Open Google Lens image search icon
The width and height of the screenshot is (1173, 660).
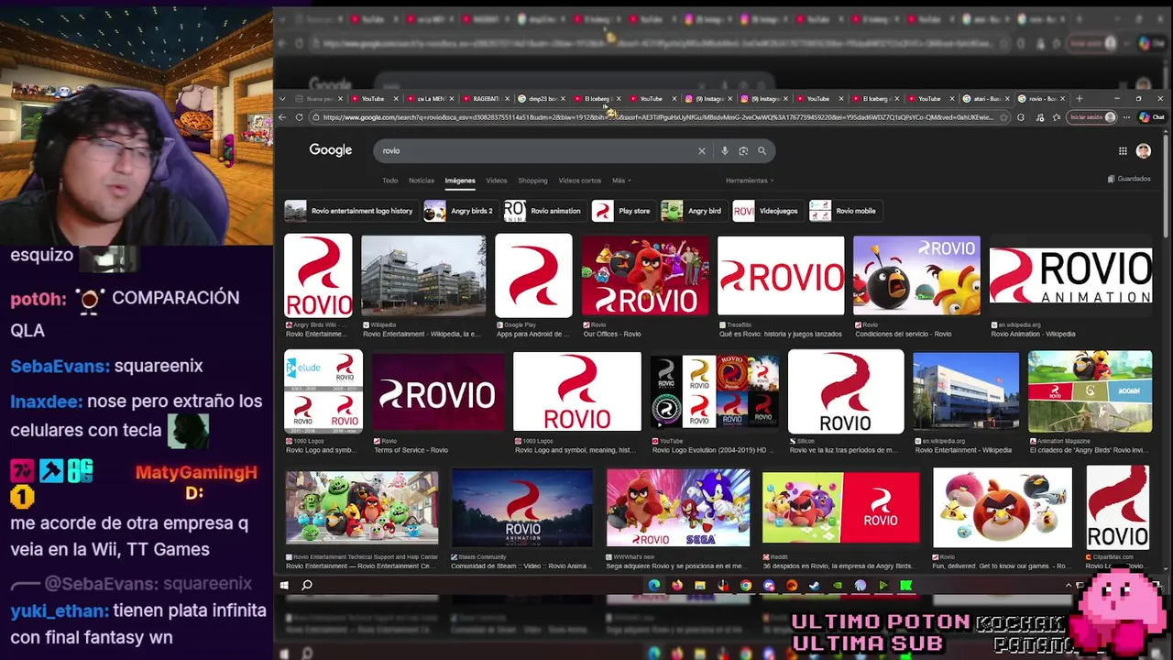coord(743,151)
